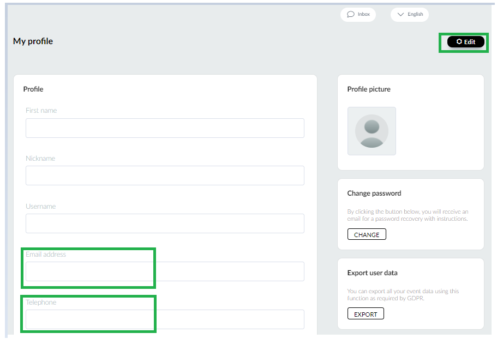497x339 pixels.
Task: Click the Export user data heading
Action: [x=372, y=273]
